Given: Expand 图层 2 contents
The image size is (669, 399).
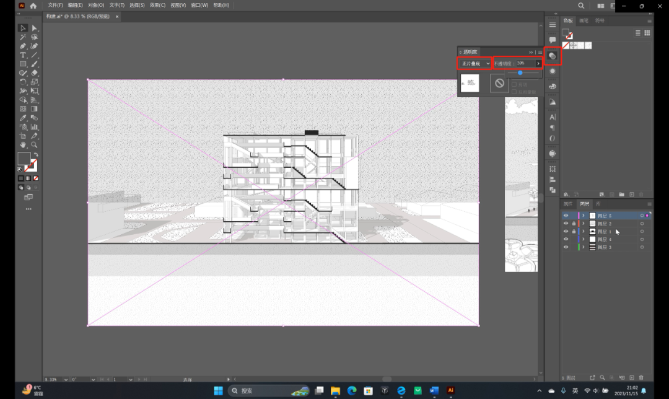Looking at the screenshot, I should pos(584,224).
